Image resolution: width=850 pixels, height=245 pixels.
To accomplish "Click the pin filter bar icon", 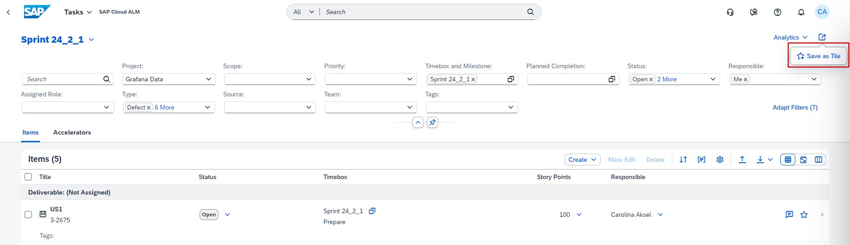I will (x=433, y=122).
